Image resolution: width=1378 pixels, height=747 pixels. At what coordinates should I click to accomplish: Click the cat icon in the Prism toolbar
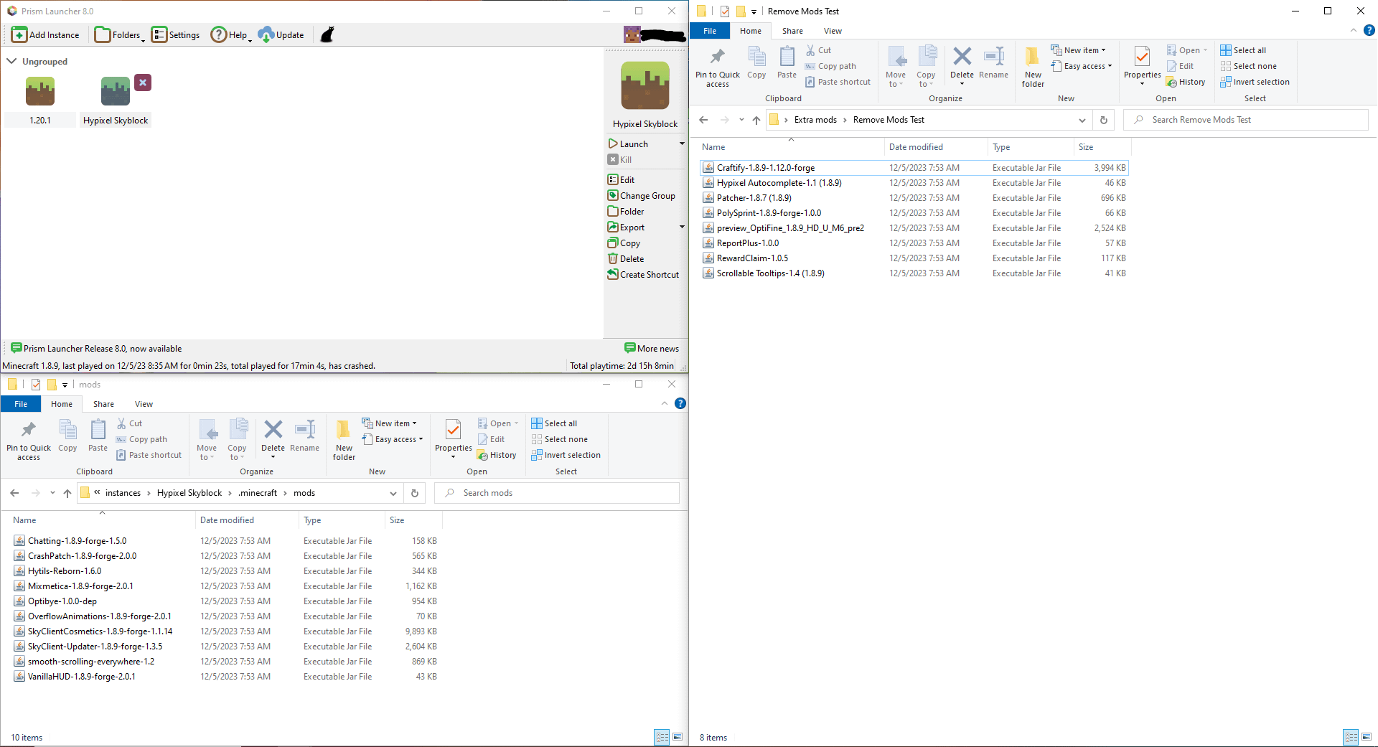pyautogui.click(x=327, y=34)
